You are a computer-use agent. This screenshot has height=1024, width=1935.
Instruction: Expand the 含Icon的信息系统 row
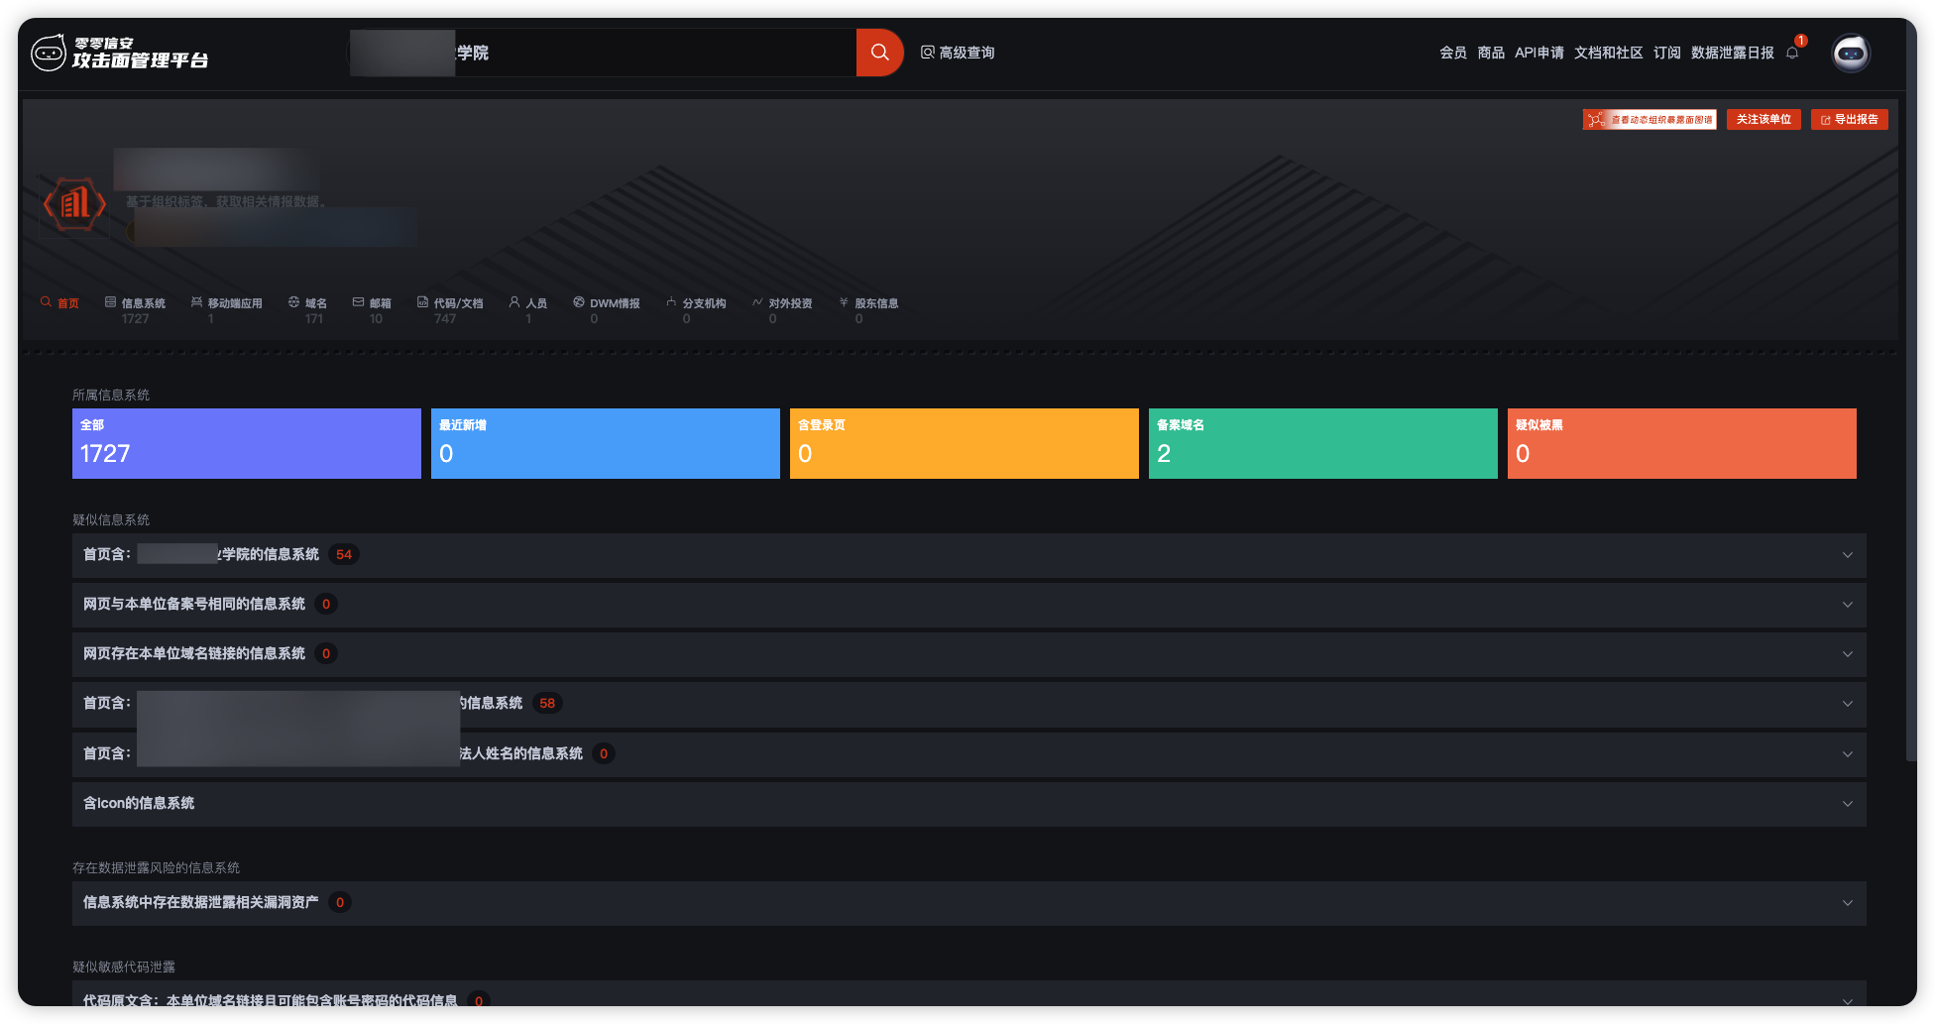pos(968,804)
